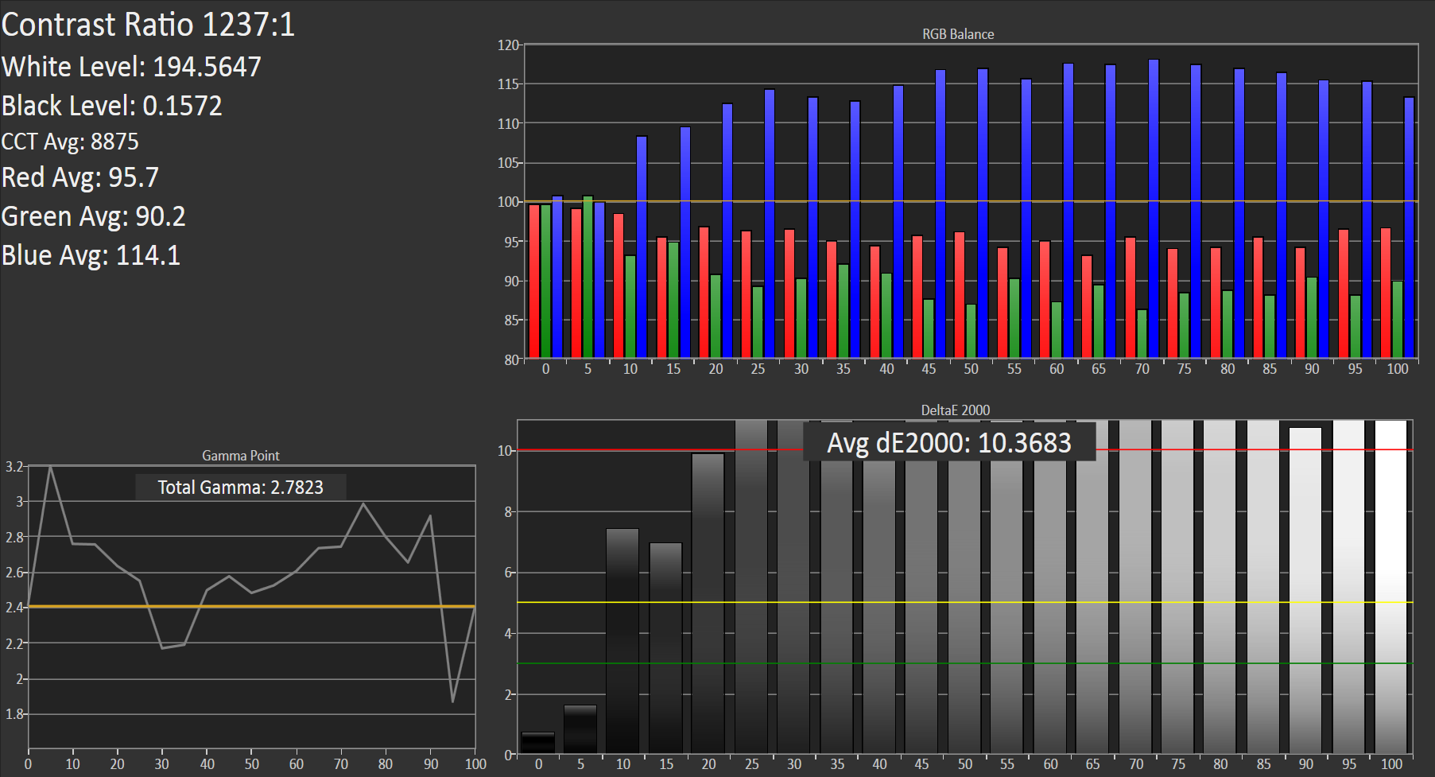Select the Black Level: 0.1572 reading
The height and width of the screenshot is (777, 1435).
pos(112,106)
